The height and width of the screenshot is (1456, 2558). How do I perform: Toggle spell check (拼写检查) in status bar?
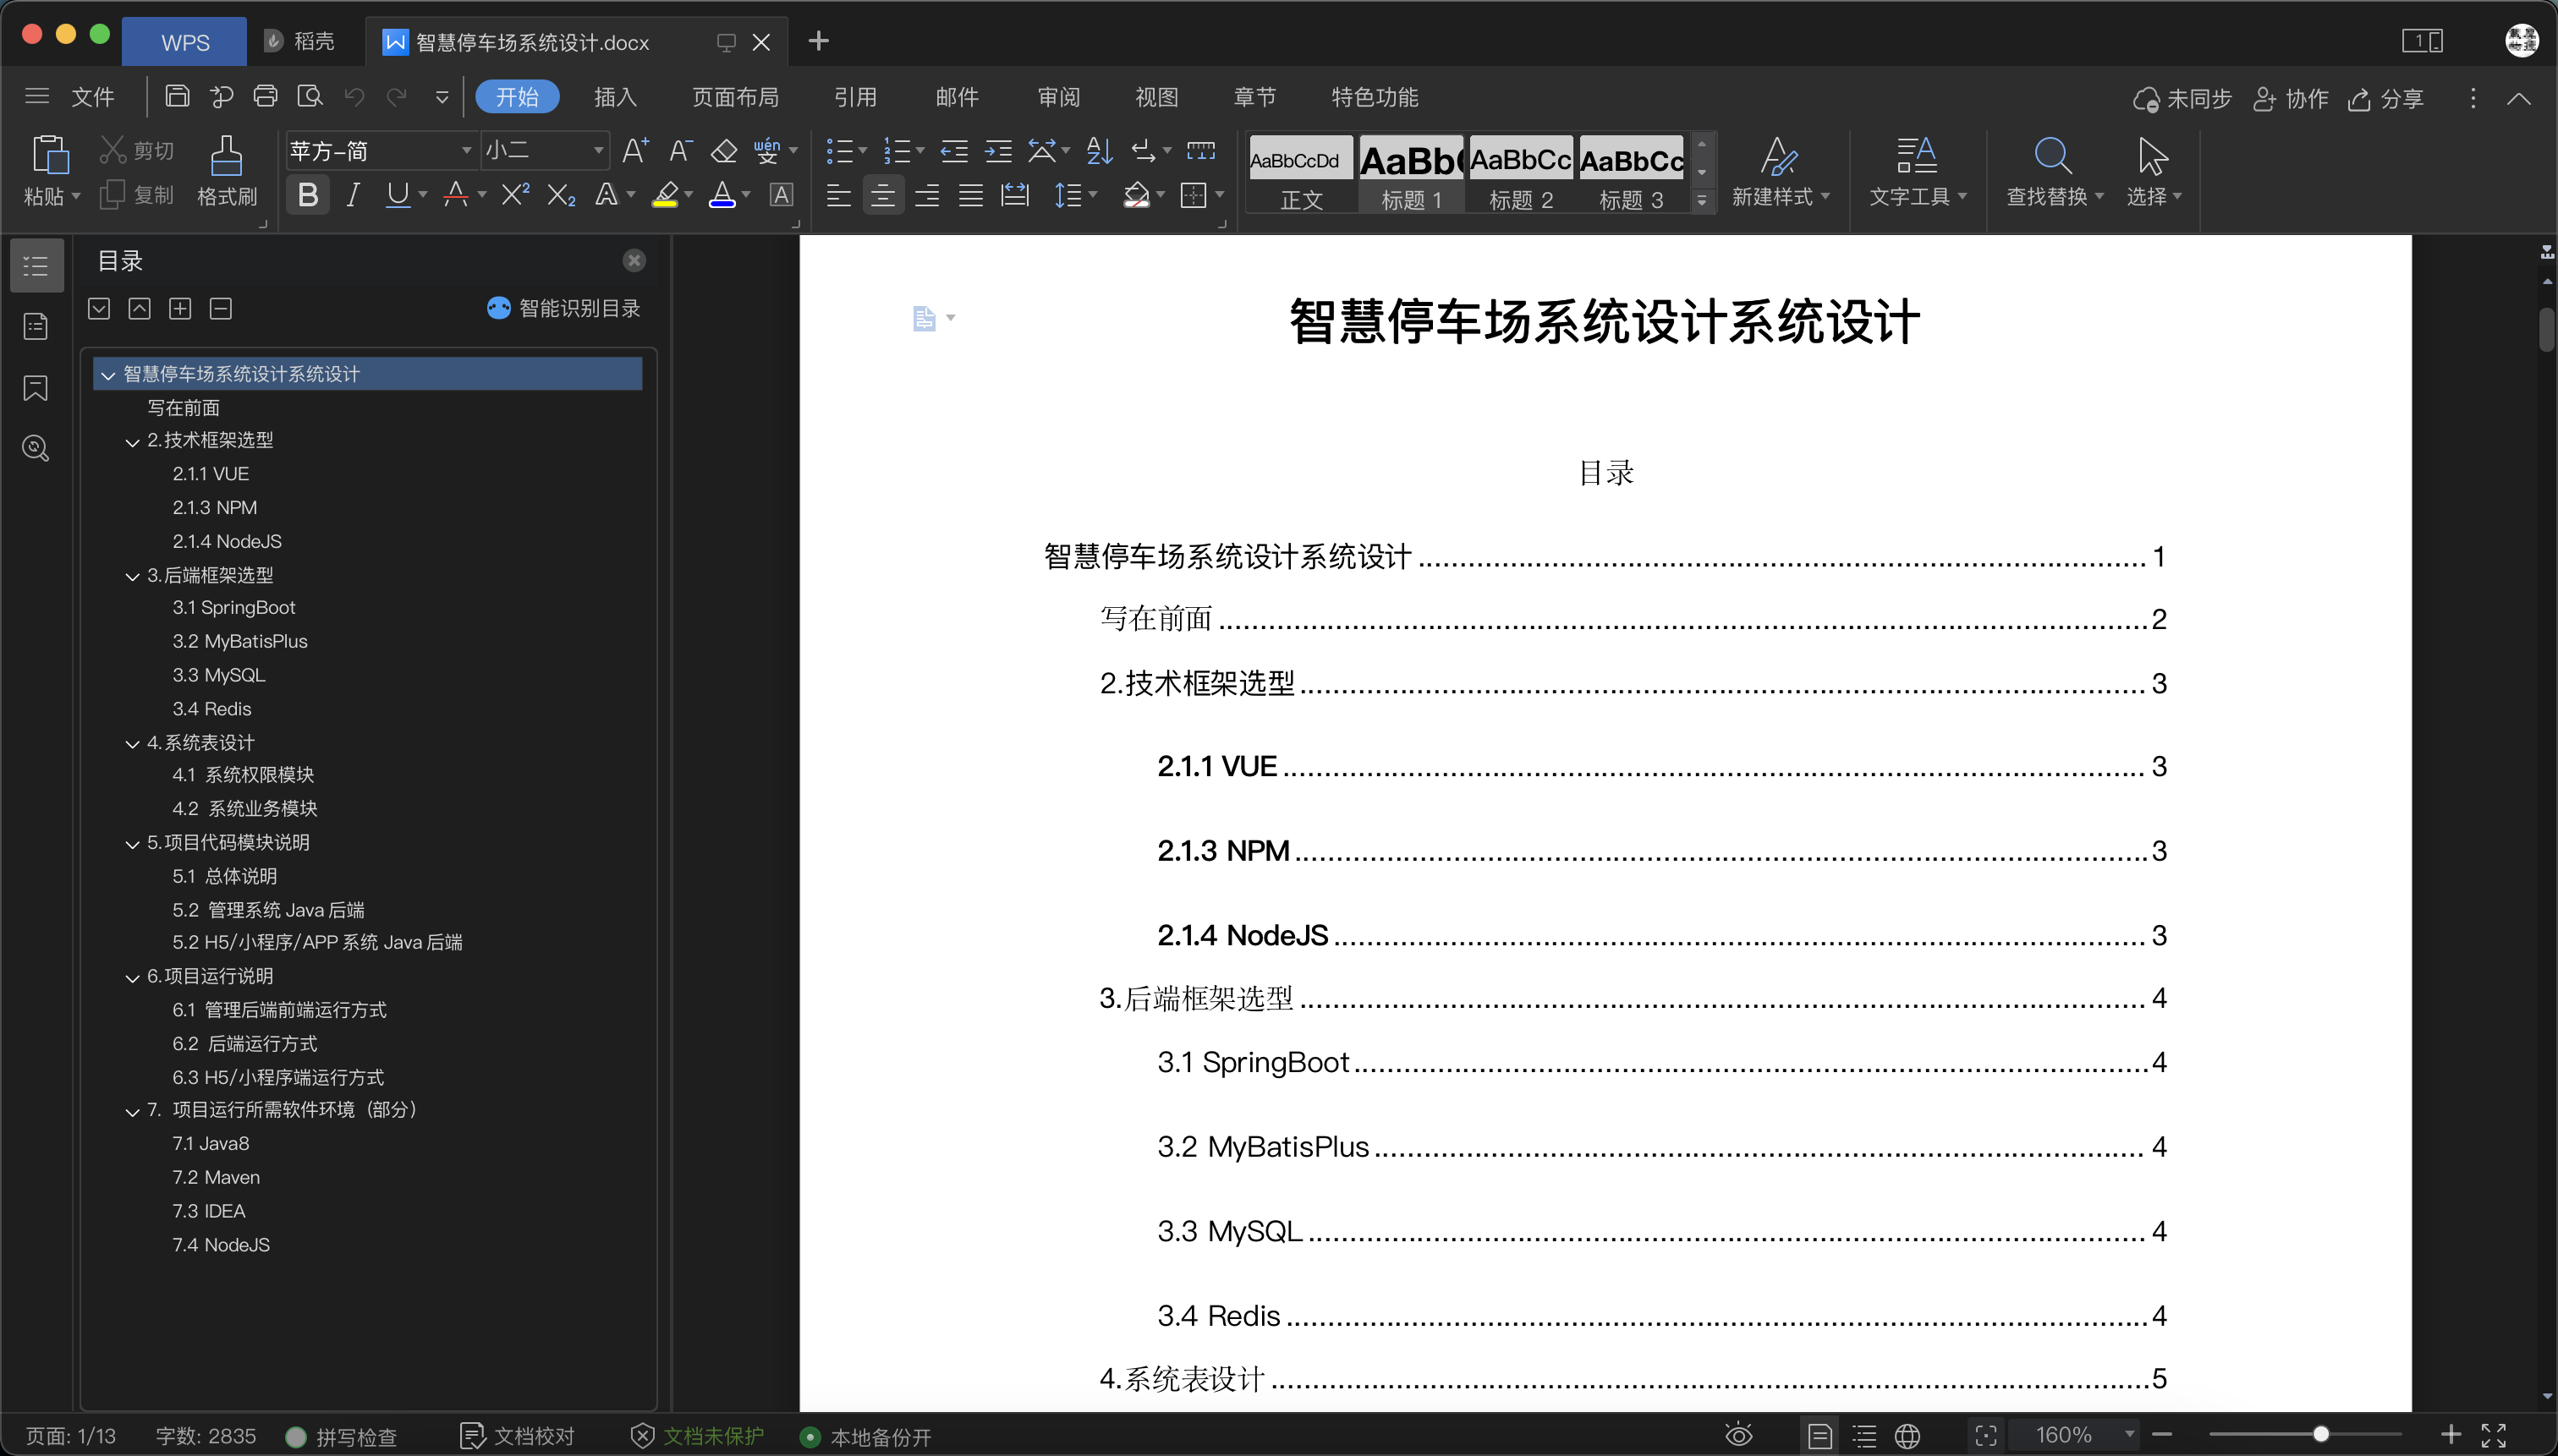341,1436
